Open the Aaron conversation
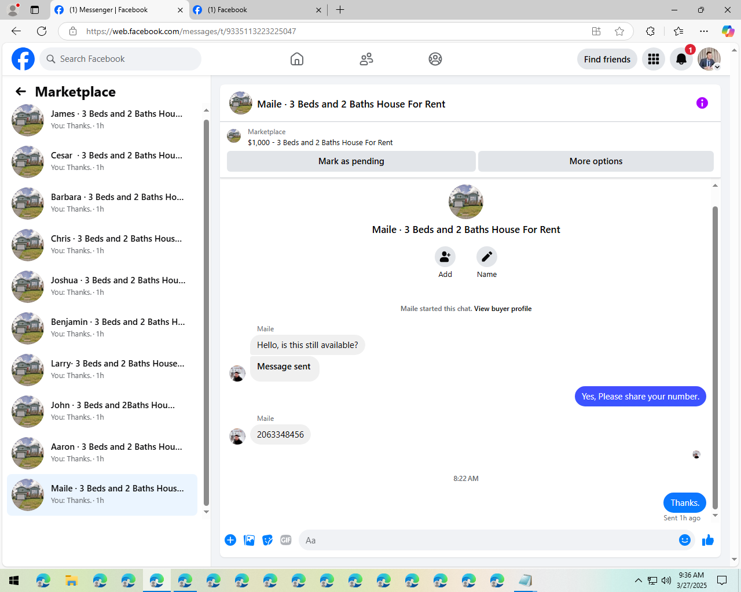Viewport: 741px width, 592px height. click(102, 453)
